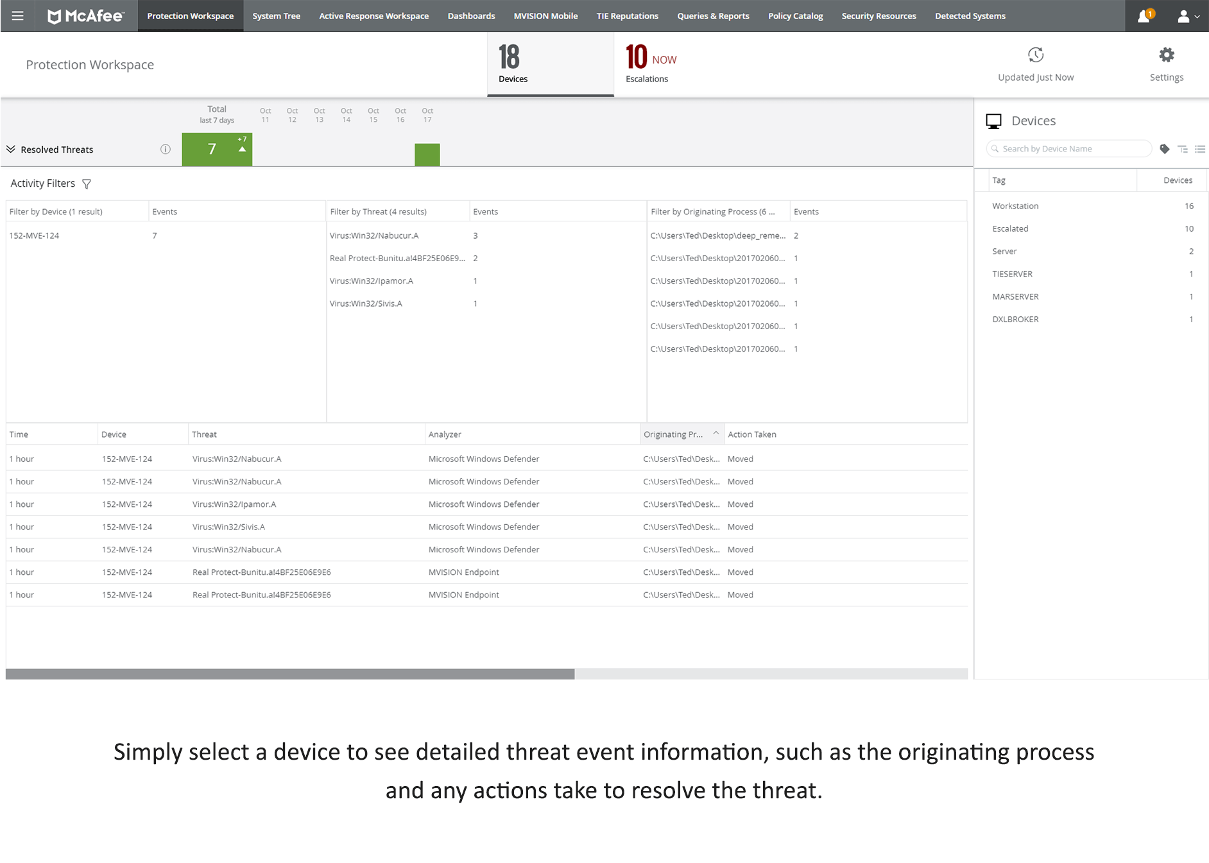Click Filter by Originating Process header
1209x863 pixels.
click(x=718, y=212)
